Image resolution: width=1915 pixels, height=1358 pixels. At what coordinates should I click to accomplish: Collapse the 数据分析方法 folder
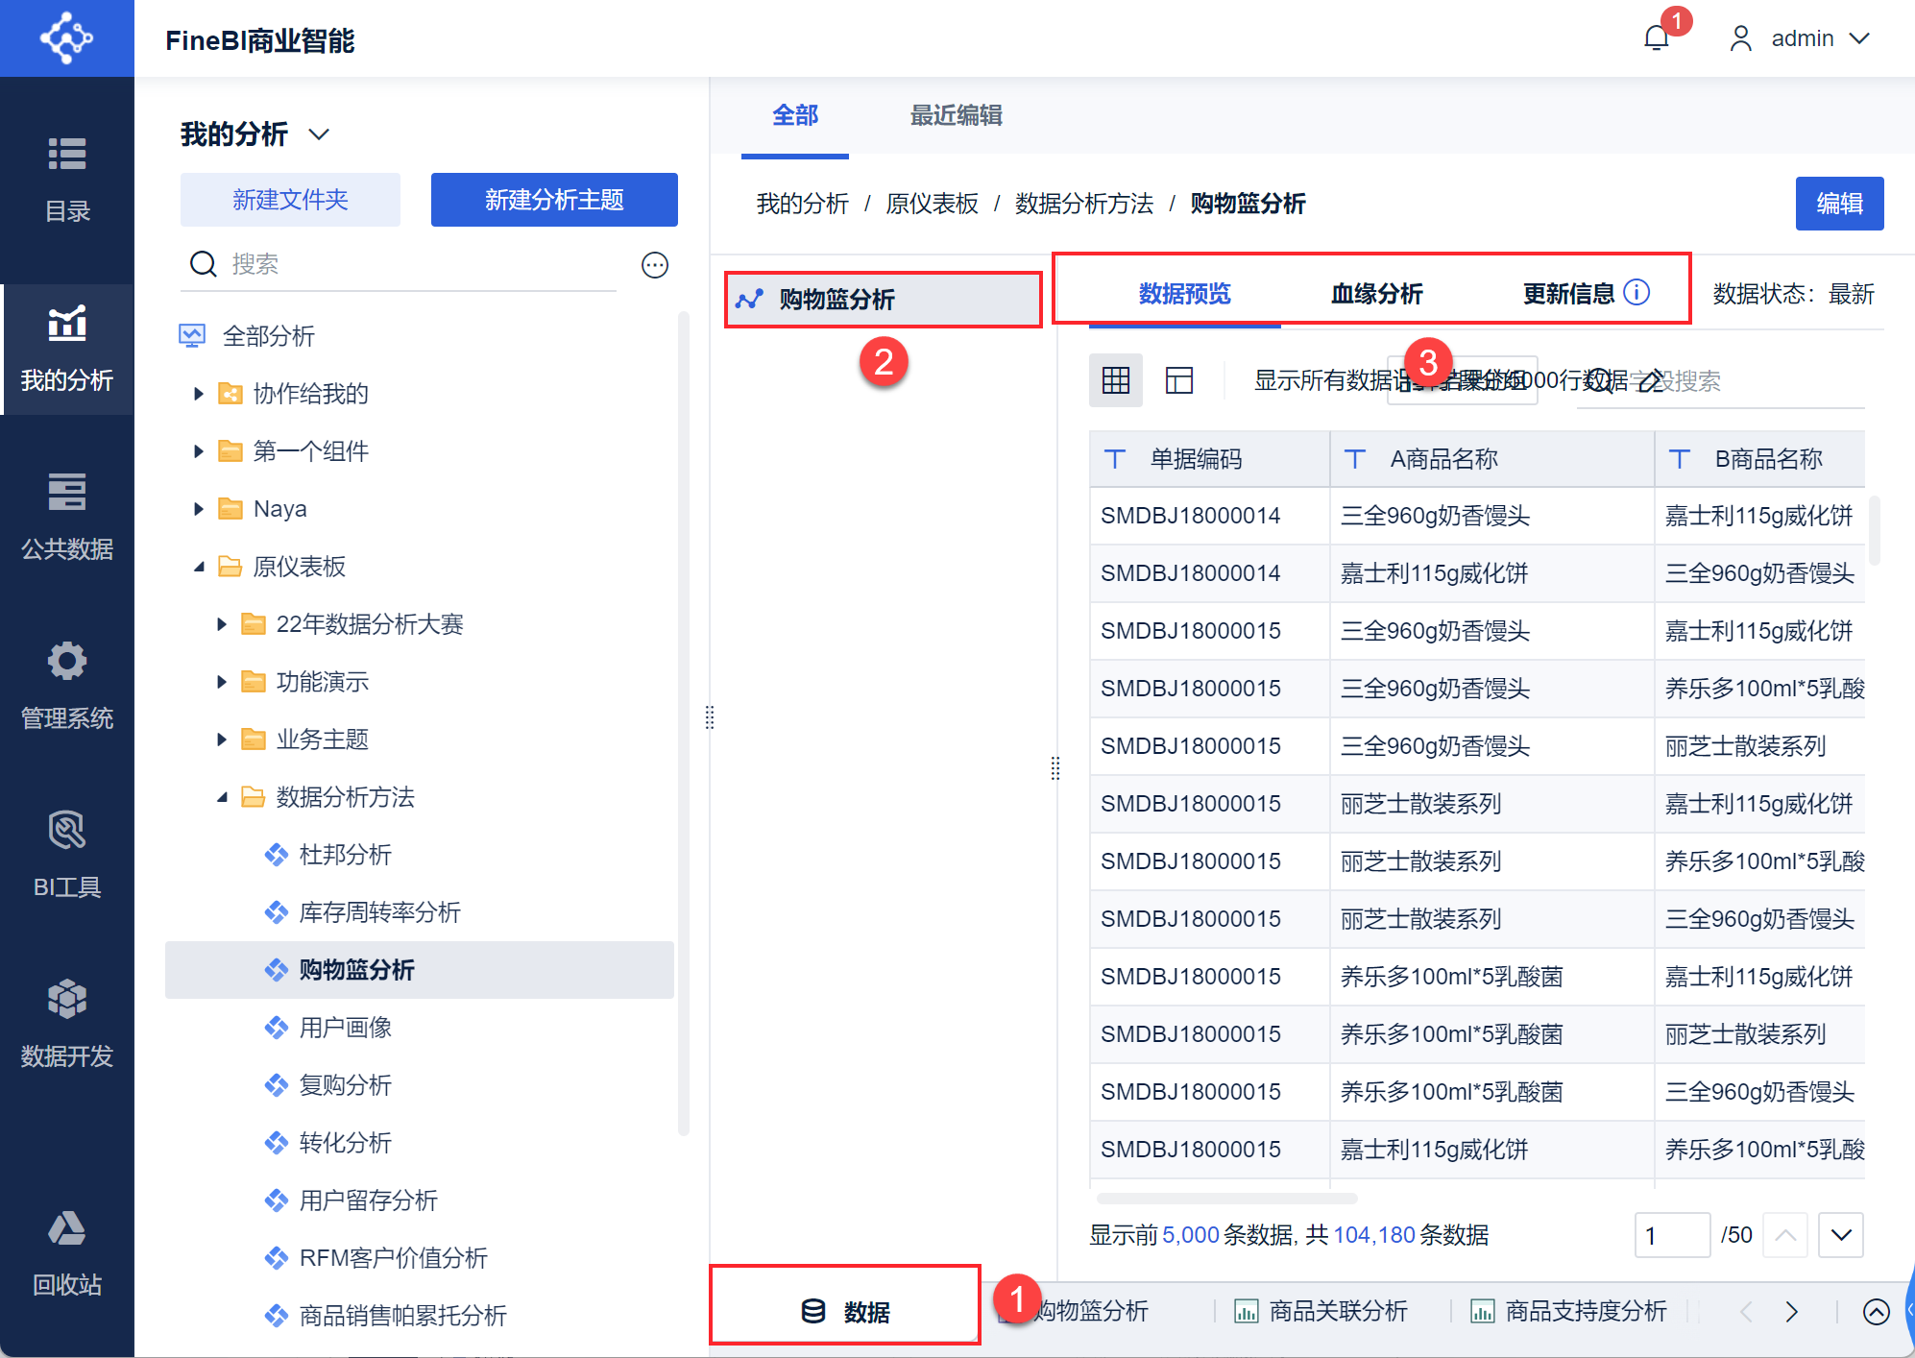click(x=222, y=797)
